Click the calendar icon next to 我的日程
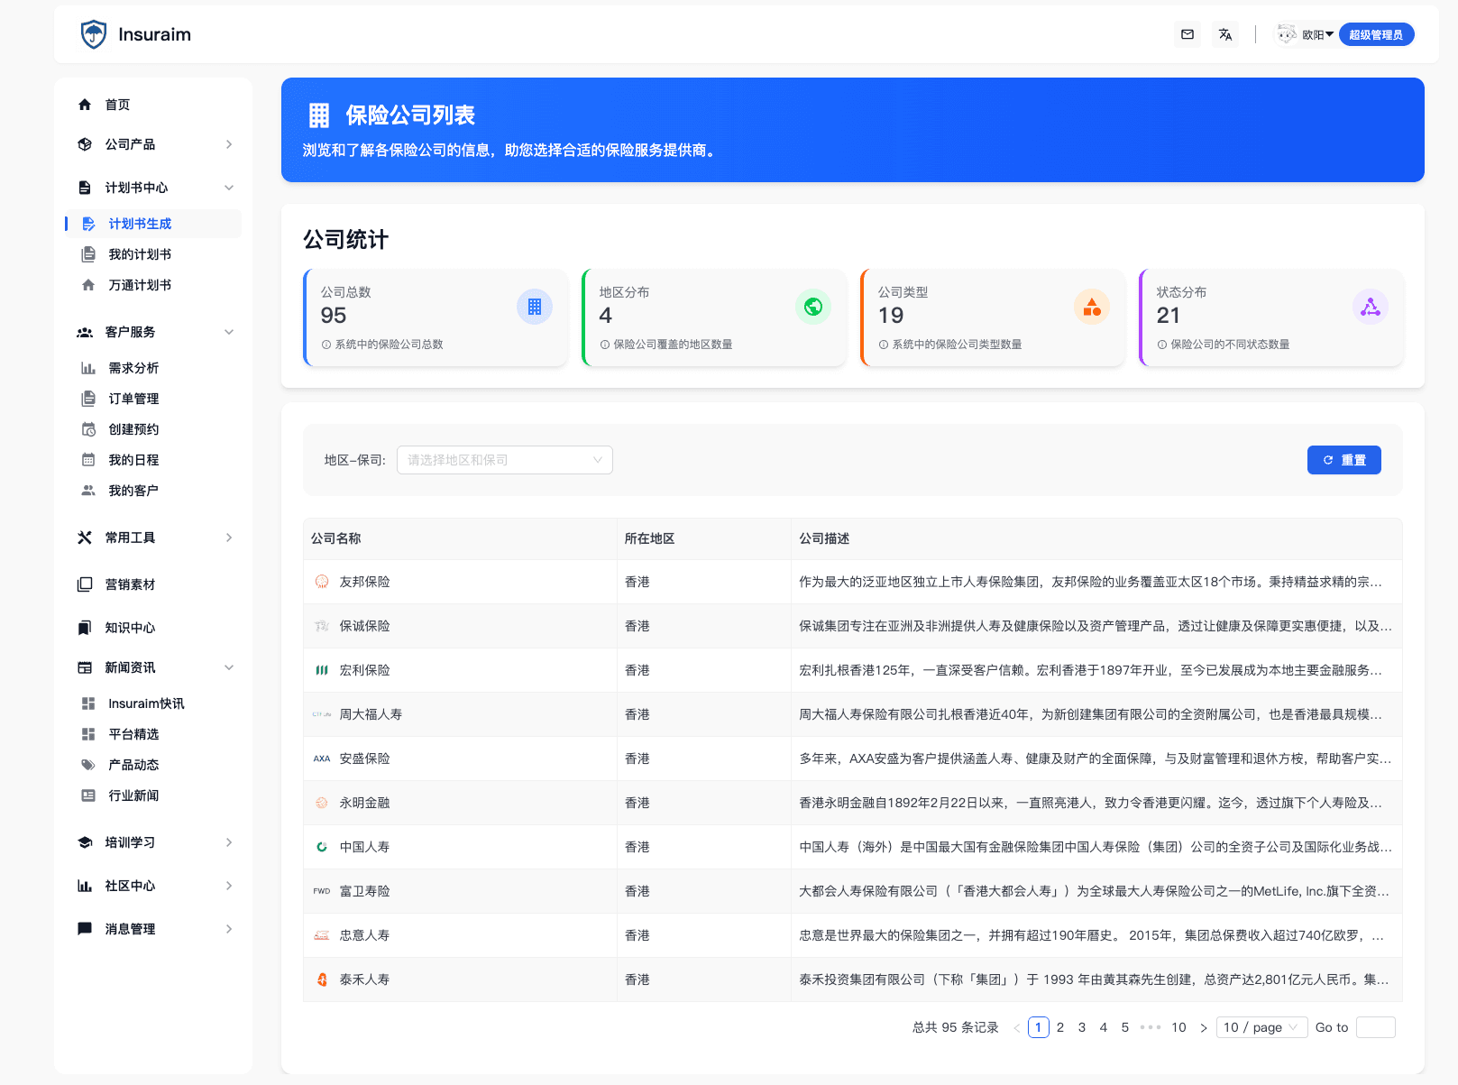This screenshot has height=1085, width=1458. (x=87, y=459)
